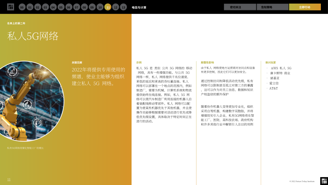328x185 pixels.
Task: Click the 告知策略 button
Action: tap(273, 7)
